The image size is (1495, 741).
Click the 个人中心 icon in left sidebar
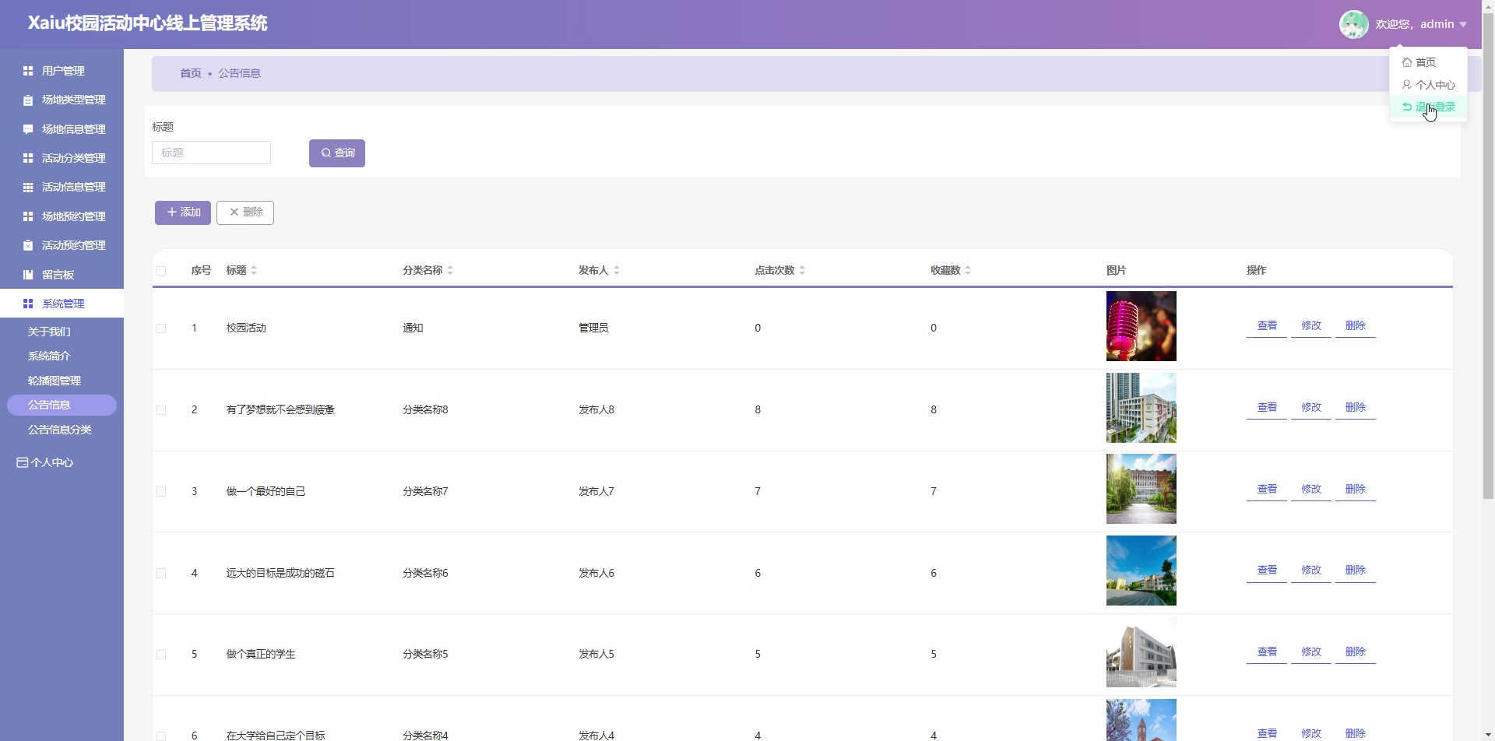(x=23, y=462)
